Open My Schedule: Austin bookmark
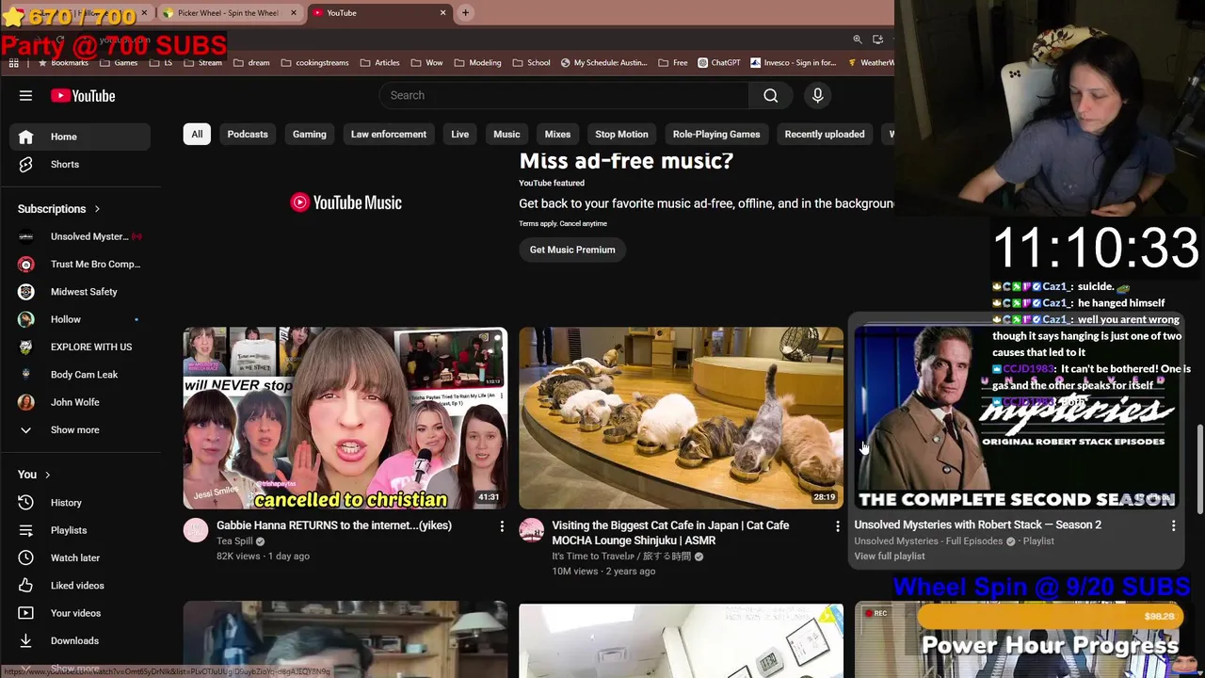Viewport: 1205px width, 678px height. point(603,63)
